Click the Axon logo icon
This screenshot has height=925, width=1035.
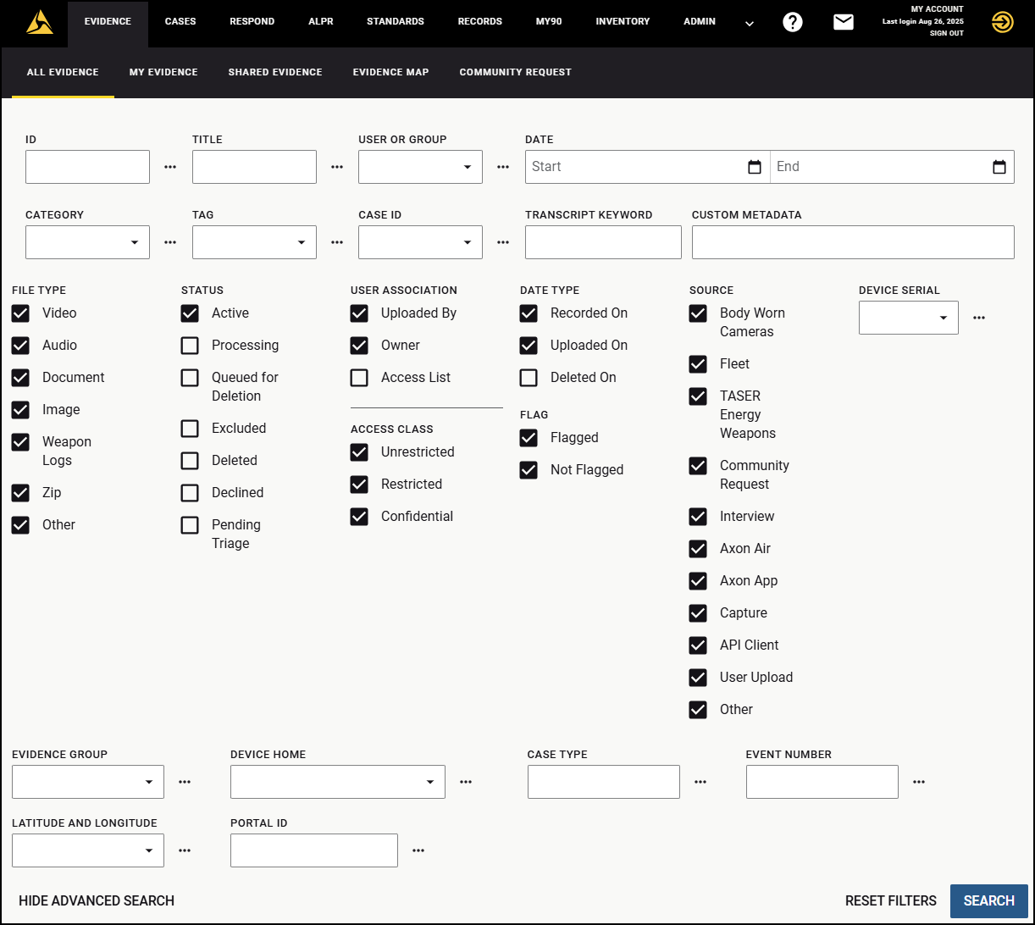point(40,23)
